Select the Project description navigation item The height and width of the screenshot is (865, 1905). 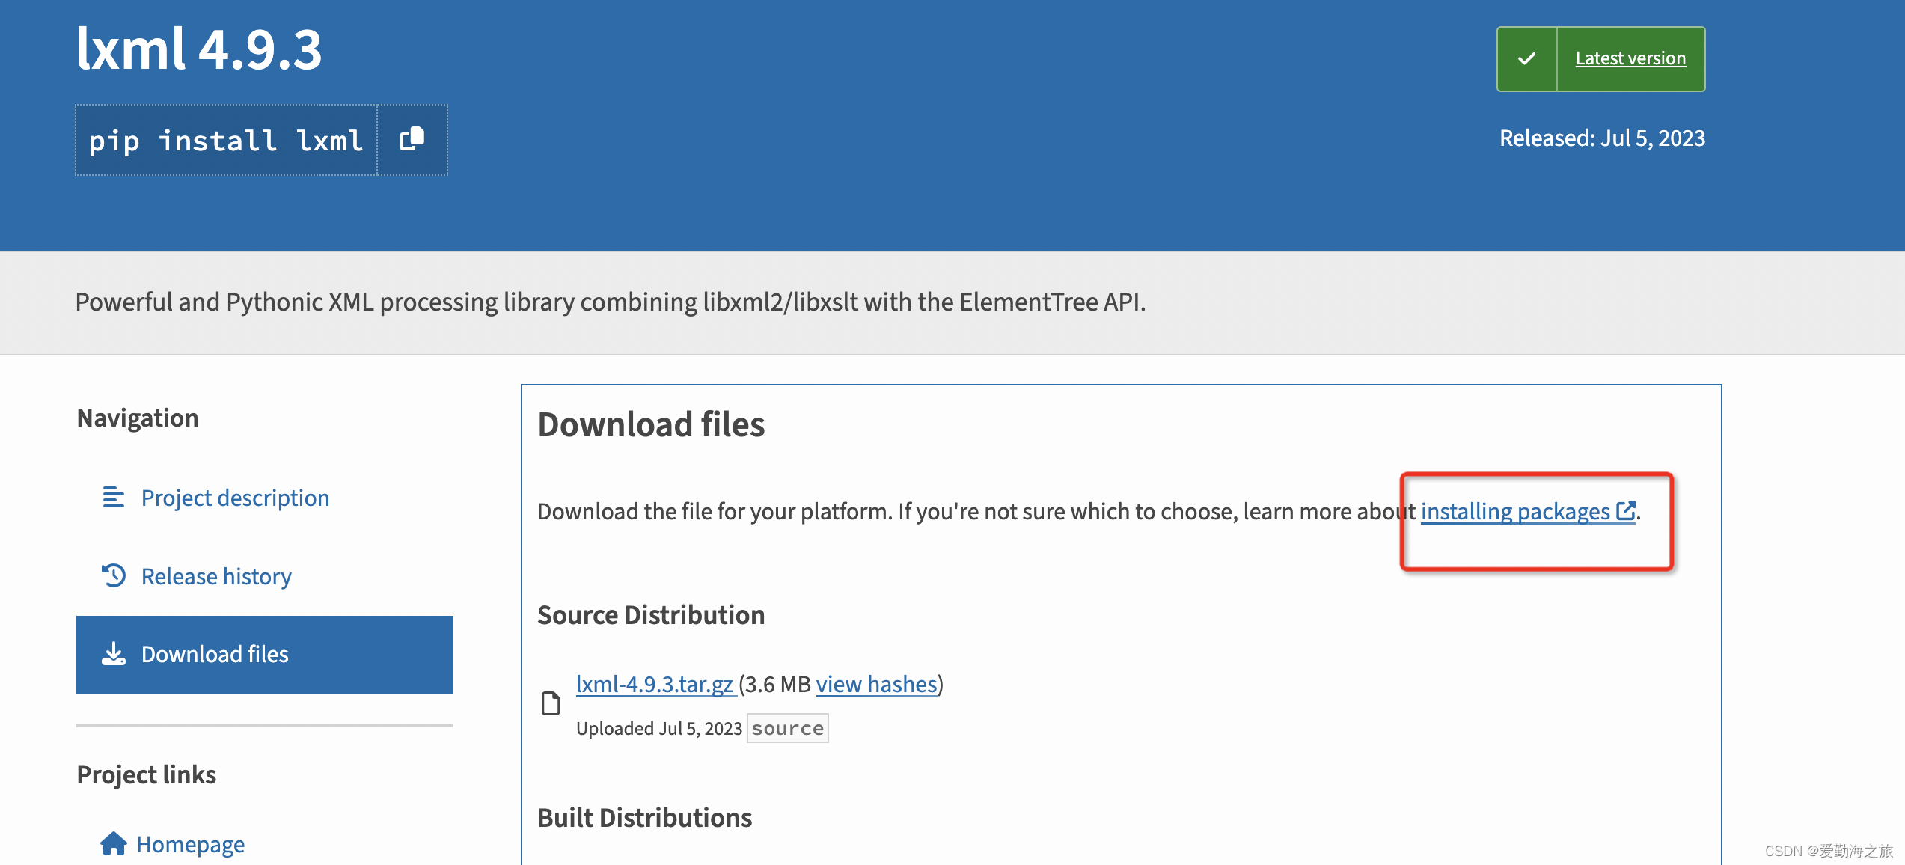(233, 495)
